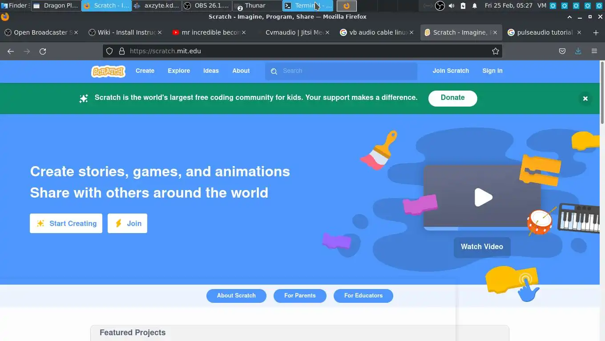Click the volume speaker icon in the tray
This screenshot has height=341, width=605.
pyautogui.click(x=452, y=6)
